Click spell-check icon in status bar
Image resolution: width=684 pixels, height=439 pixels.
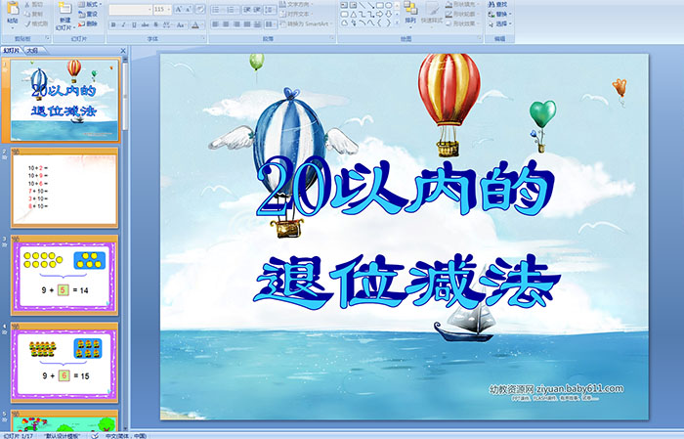click(94, 435)
